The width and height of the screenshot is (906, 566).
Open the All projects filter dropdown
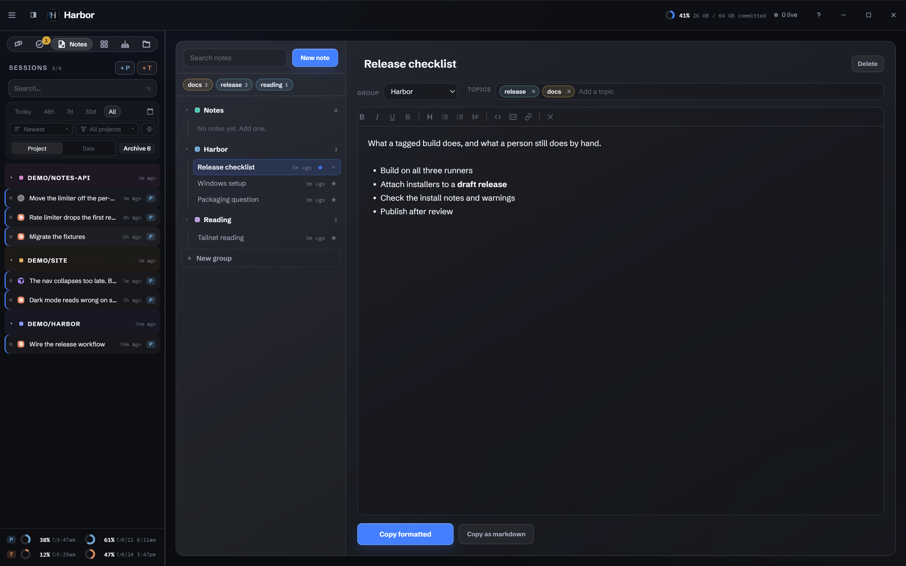[107, 129]
